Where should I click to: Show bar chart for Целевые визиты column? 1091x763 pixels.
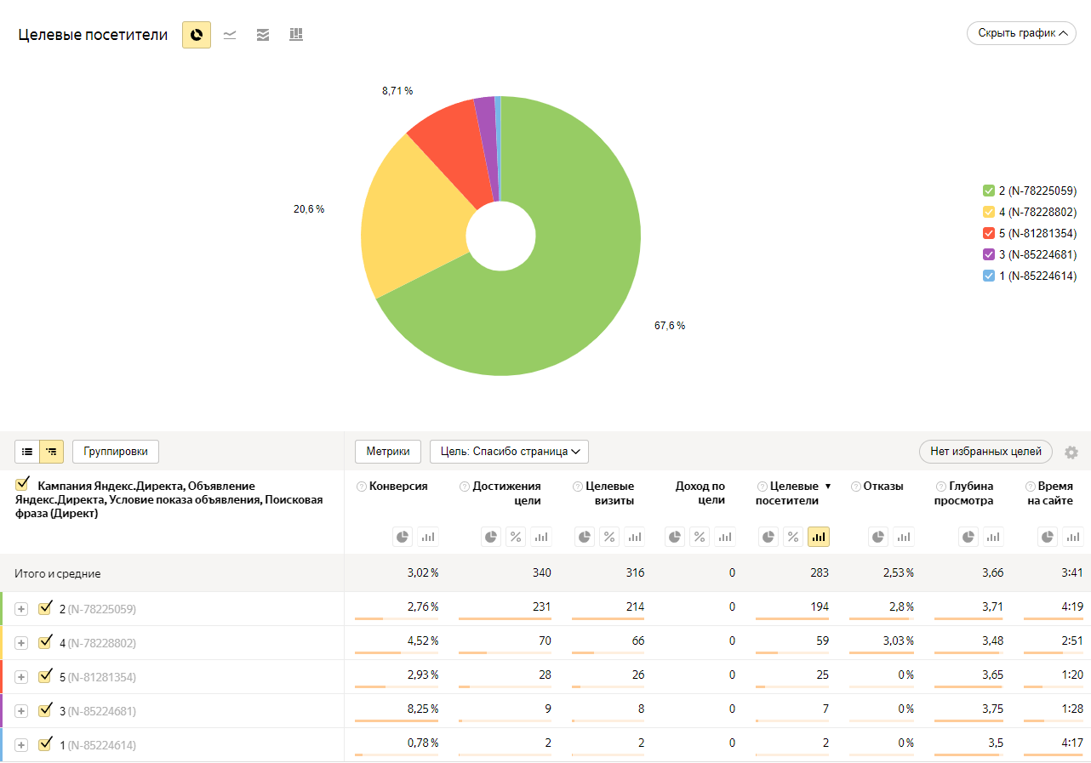[x=633, y=537]
